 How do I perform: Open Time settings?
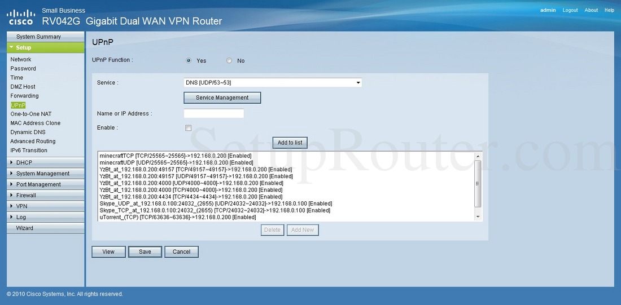coord(16,78)
